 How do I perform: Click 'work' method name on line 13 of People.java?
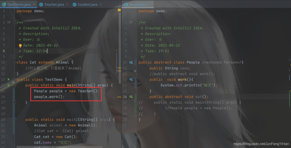(x=182, y=79)
